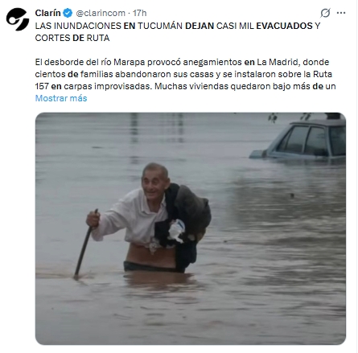Open the Clarín profile avatar logo
358x353 pixels.
tap(18, 19)
